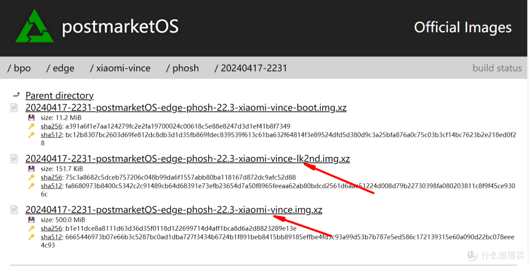
Task: Click file icon next to lk2nd.img.xz
Action: [x=14, y=158]
